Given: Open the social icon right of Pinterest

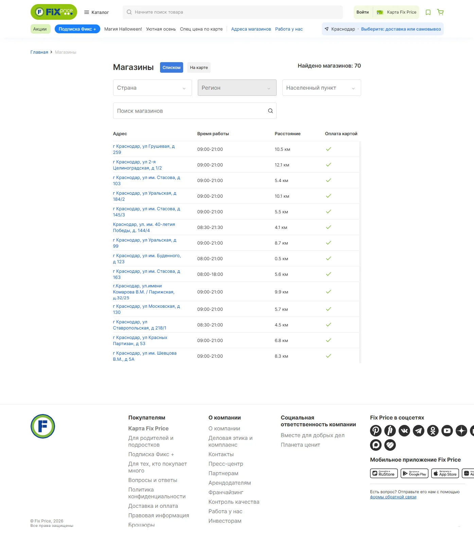Looking at the screenshot, I should point(390,431).
